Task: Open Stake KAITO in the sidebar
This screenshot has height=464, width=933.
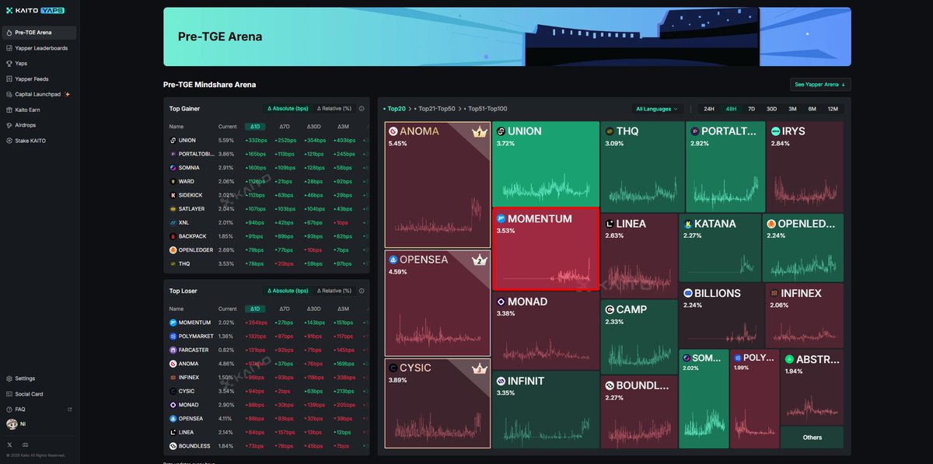Action: 39,141
